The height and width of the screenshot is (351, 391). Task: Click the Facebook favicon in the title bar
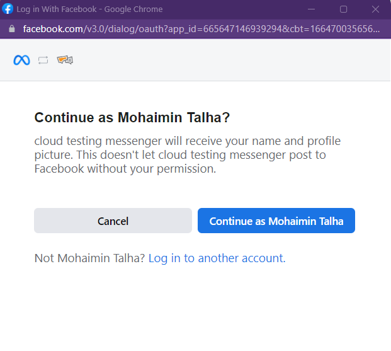(x=8, y=9)
